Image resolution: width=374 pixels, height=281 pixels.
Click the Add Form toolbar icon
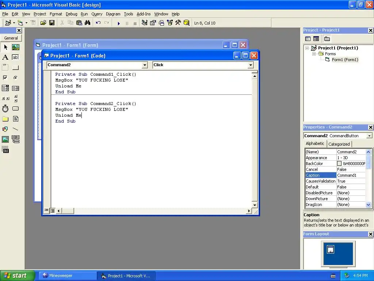click(20, 23)
